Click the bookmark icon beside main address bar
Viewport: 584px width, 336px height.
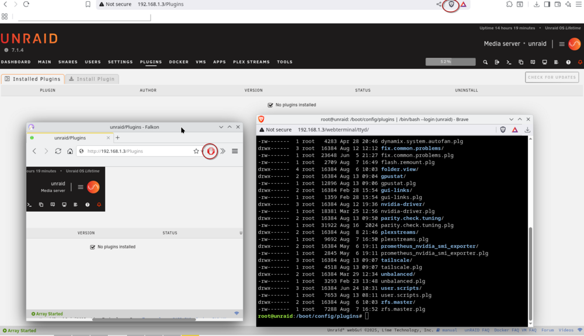click(88, 5)
